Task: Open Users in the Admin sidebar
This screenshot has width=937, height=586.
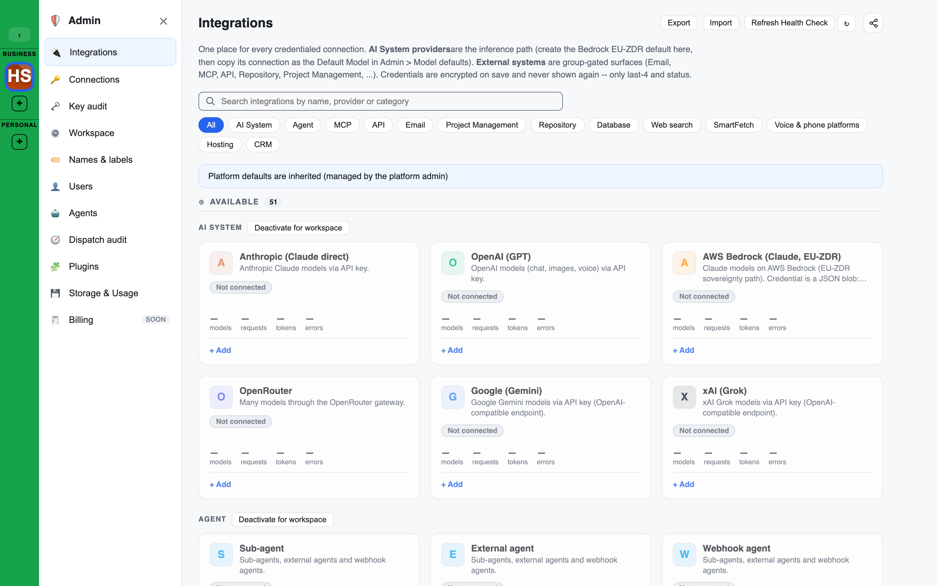Action: coord(110,187)
